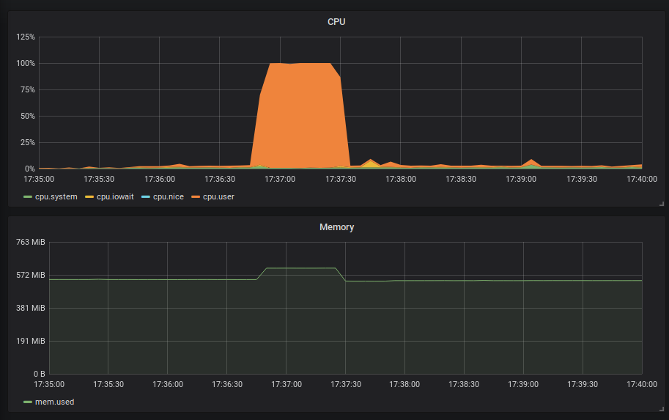Toggle the cpu.iowait series in legend
The image size is (669, 420).
(115, 196)
